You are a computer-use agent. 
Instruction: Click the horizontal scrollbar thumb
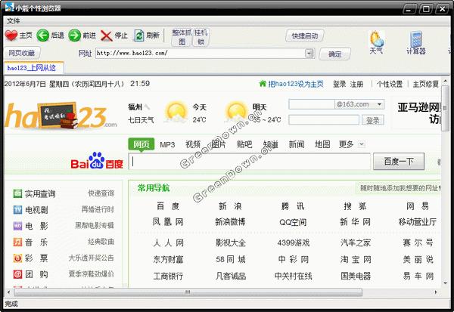(x=188, y=292)
